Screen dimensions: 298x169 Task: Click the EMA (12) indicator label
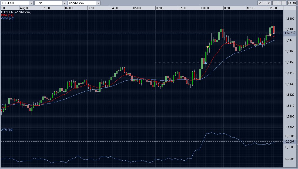tap(7, 15)
